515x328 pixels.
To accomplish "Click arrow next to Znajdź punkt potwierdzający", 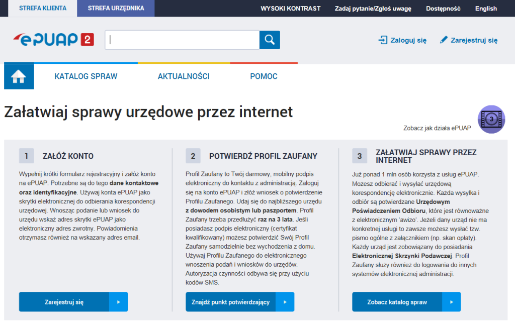I will (285, 302).
